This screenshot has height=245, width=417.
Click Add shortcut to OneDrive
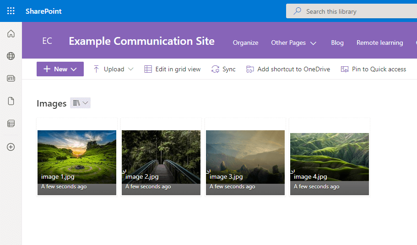(x=293, y=69)
